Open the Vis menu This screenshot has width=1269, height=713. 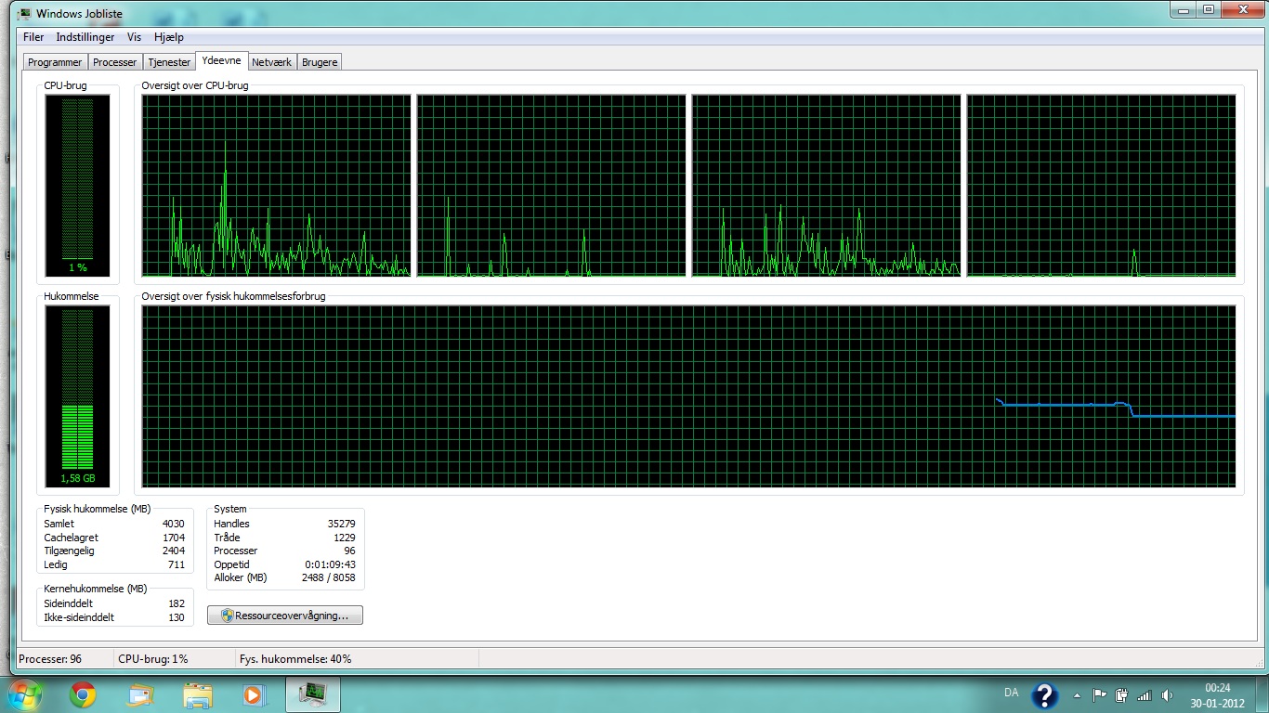135,37
